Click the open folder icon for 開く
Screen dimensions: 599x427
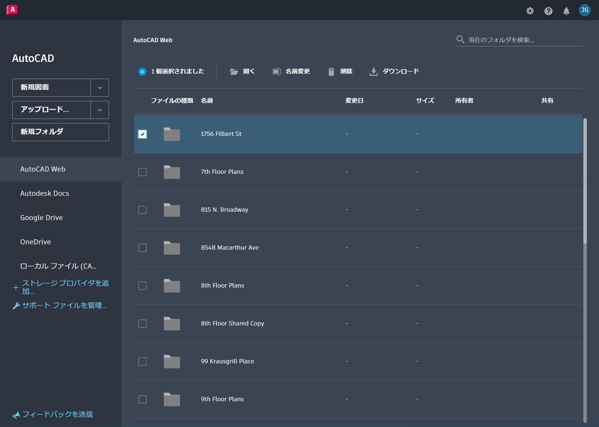tap(234, 72)
